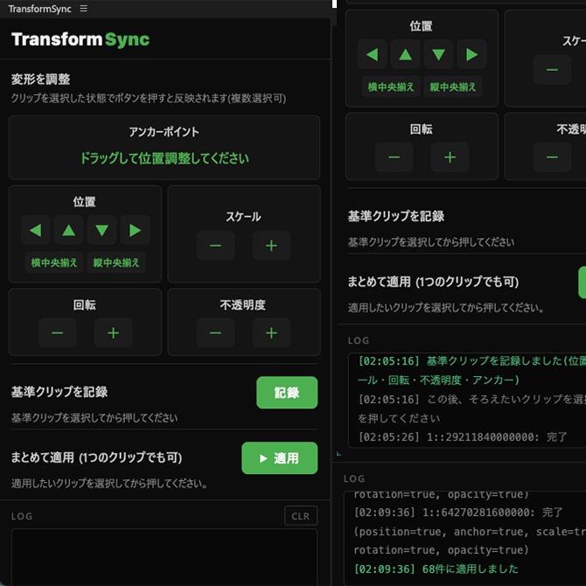Screen dimensions: 586x586
Task: Click right position arrow in the cropped second panel
Action: [x=472, y=54]
